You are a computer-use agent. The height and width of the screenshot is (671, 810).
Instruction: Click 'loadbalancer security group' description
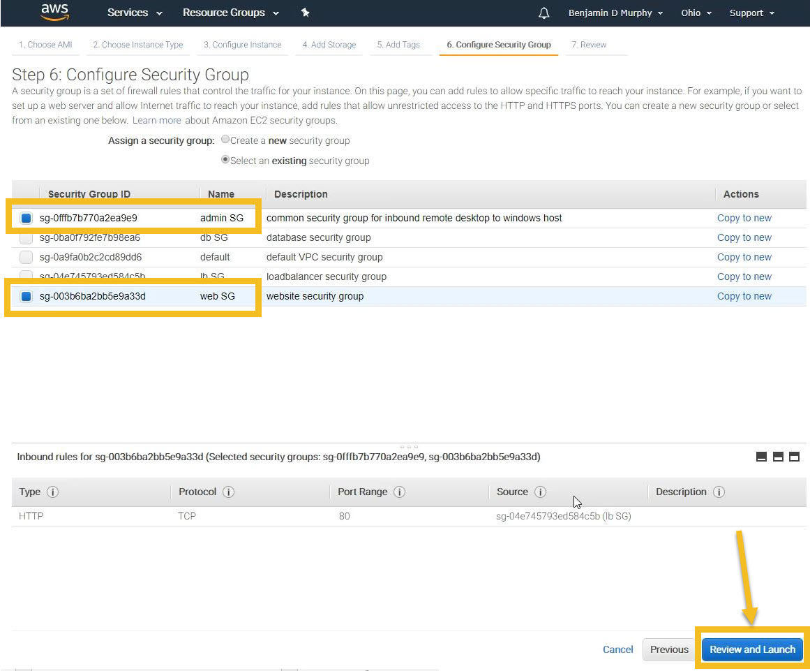pos(327,276)
